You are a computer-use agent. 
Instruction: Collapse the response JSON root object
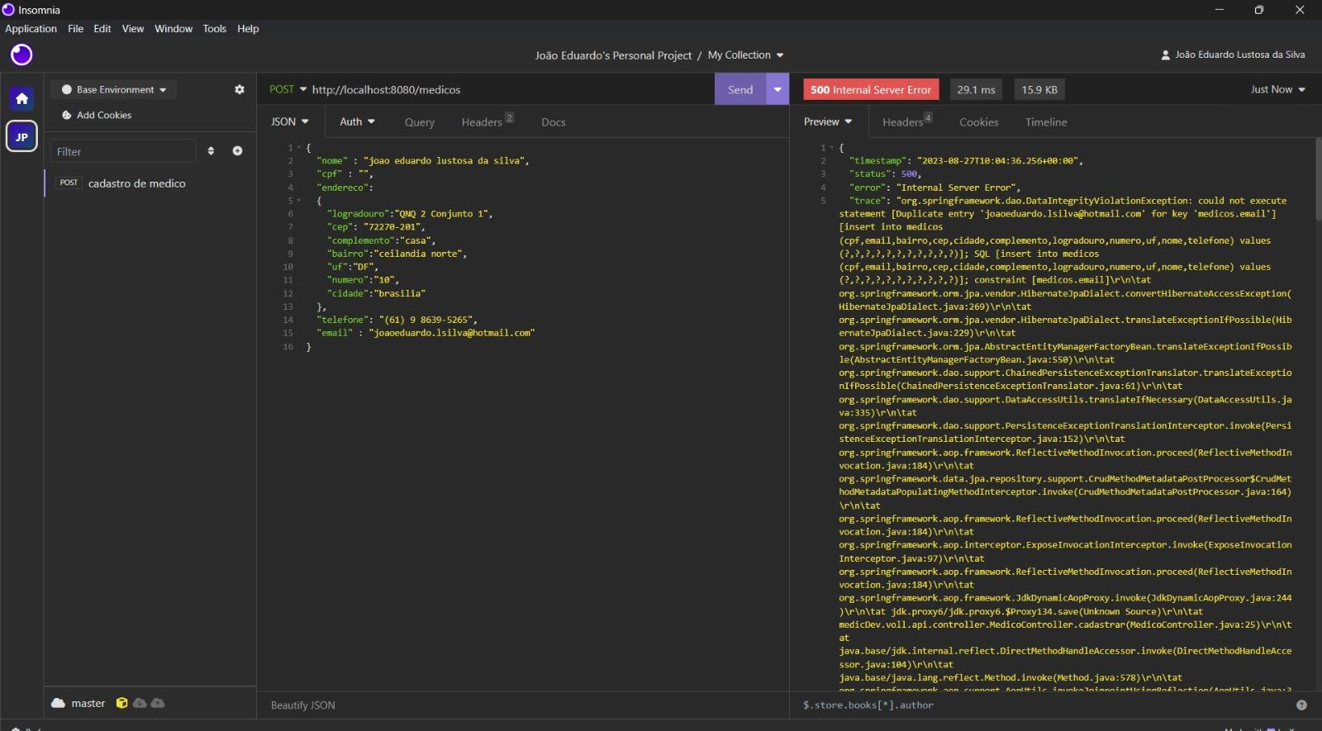point(833,148)
